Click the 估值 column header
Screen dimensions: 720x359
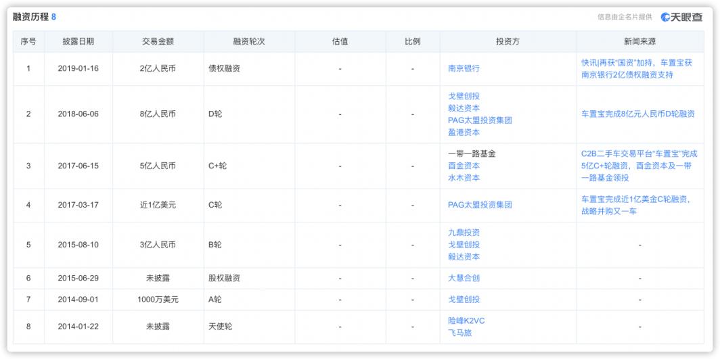pyautogui.click(x=340, y=41)
